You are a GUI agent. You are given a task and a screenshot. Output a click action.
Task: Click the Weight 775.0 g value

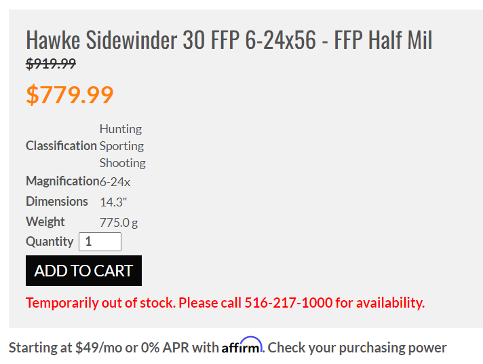click(x=119, y=223)
